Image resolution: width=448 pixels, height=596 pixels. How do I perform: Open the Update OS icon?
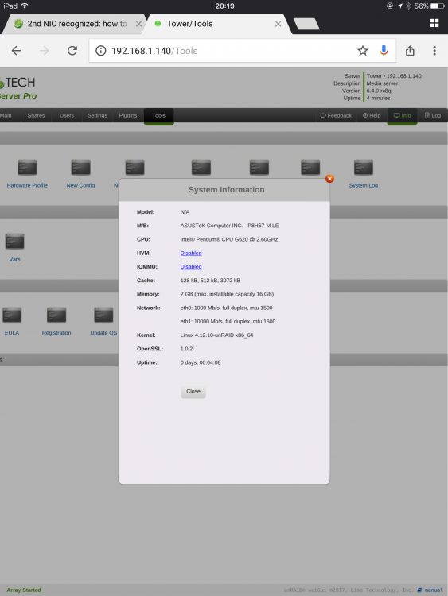(x=103, y=315)
